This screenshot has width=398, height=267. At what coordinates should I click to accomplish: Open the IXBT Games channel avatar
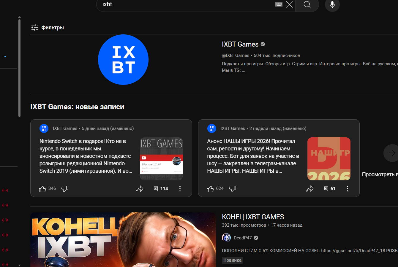(123, 60)
